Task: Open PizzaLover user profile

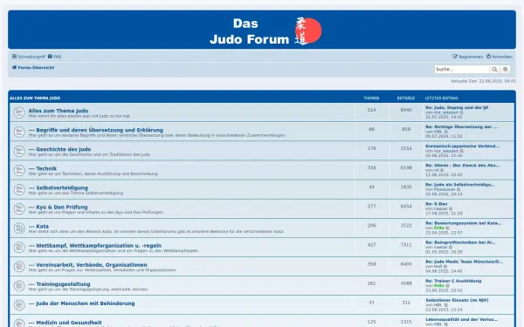Action: pos(445,189)
